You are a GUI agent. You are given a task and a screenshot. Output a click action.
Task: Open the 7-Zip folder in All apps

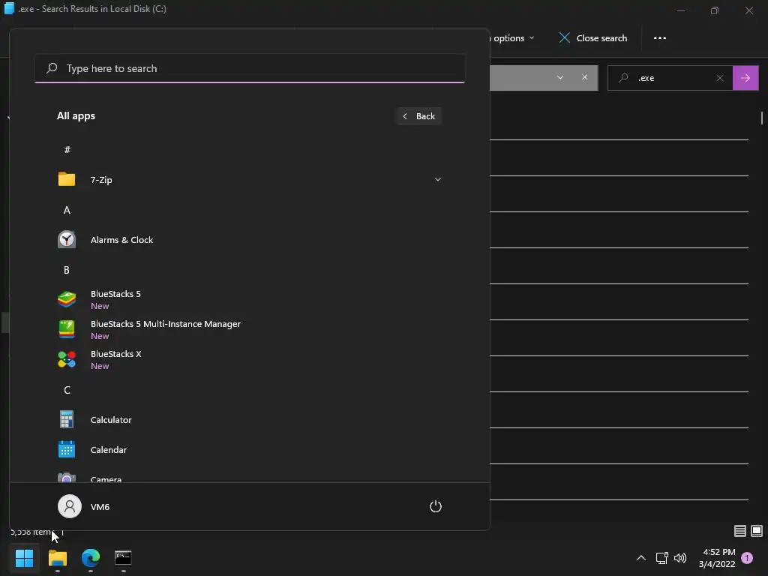tap(249, 180)
